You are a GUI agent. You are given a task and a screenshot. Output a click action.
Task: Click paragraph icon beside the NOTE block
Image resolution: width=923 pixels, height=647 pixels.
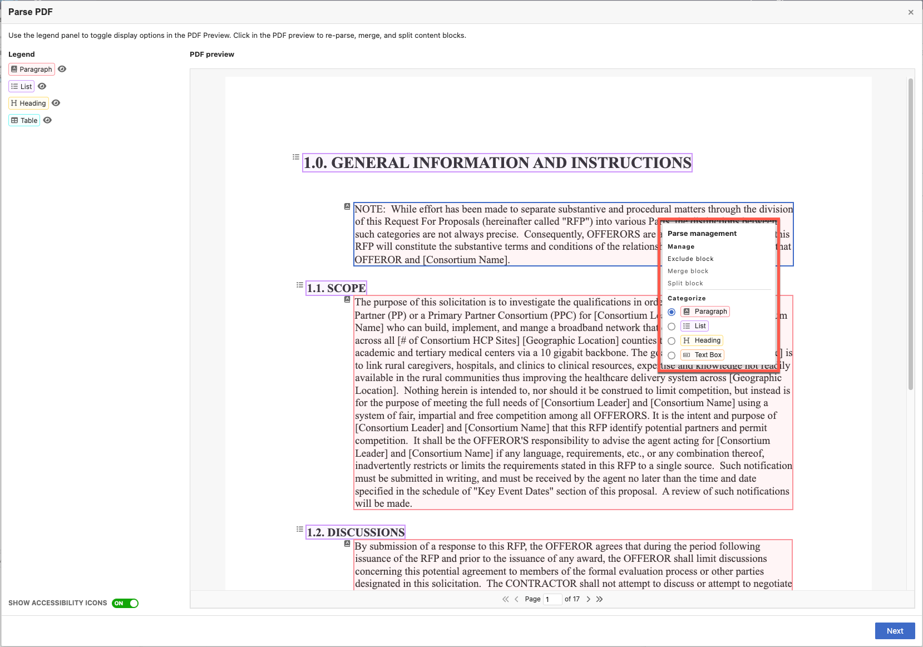(347, 206)
